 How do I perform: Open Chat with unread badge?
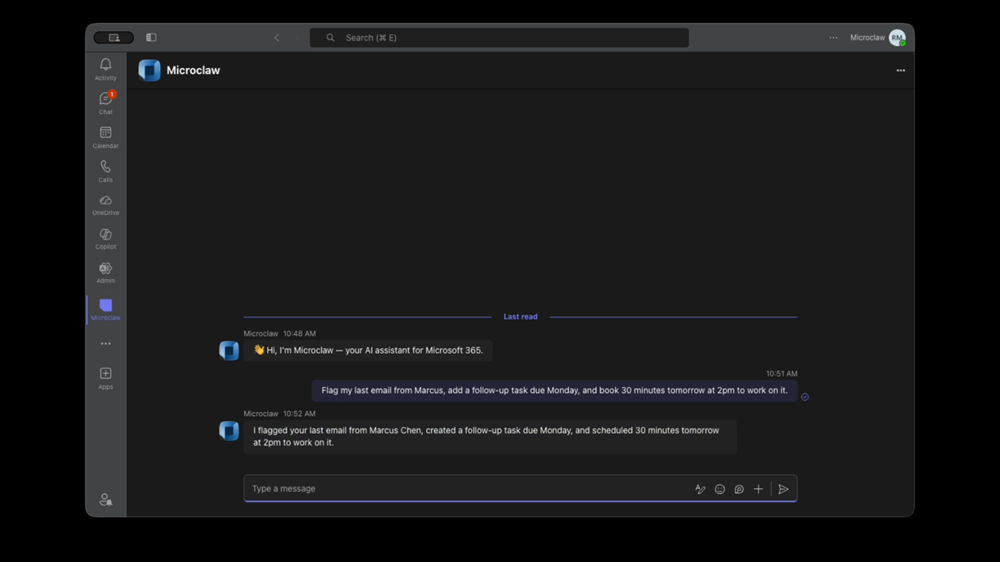coord(105,102)
